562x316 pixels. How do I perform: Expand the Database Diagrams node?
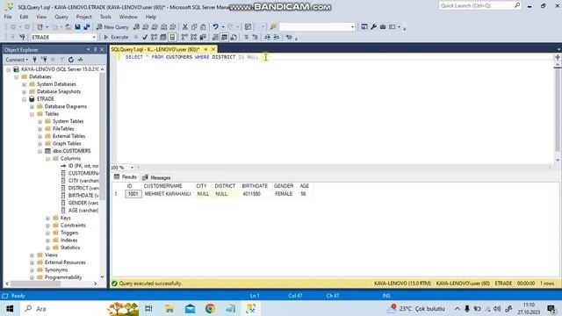pos(32,107)
